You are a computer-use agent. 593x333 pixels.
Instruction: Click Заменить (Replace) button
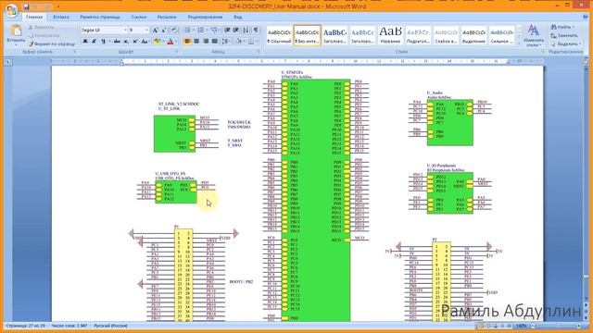pyautogui.click(x=564, y=35)
